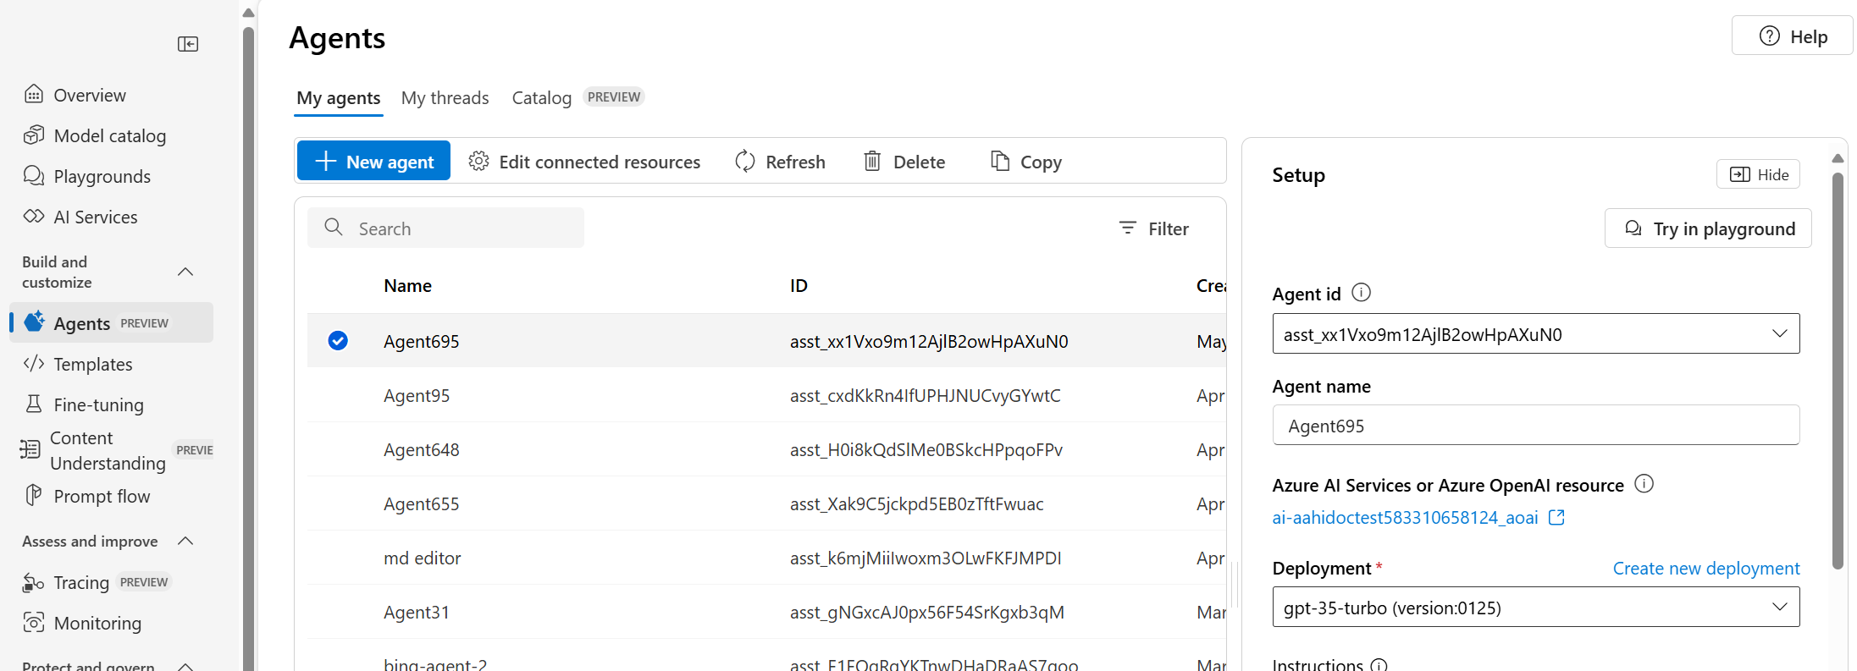Click the agent Search input field
This screenshot has width=1857, height=671.
tap(457, 228)
